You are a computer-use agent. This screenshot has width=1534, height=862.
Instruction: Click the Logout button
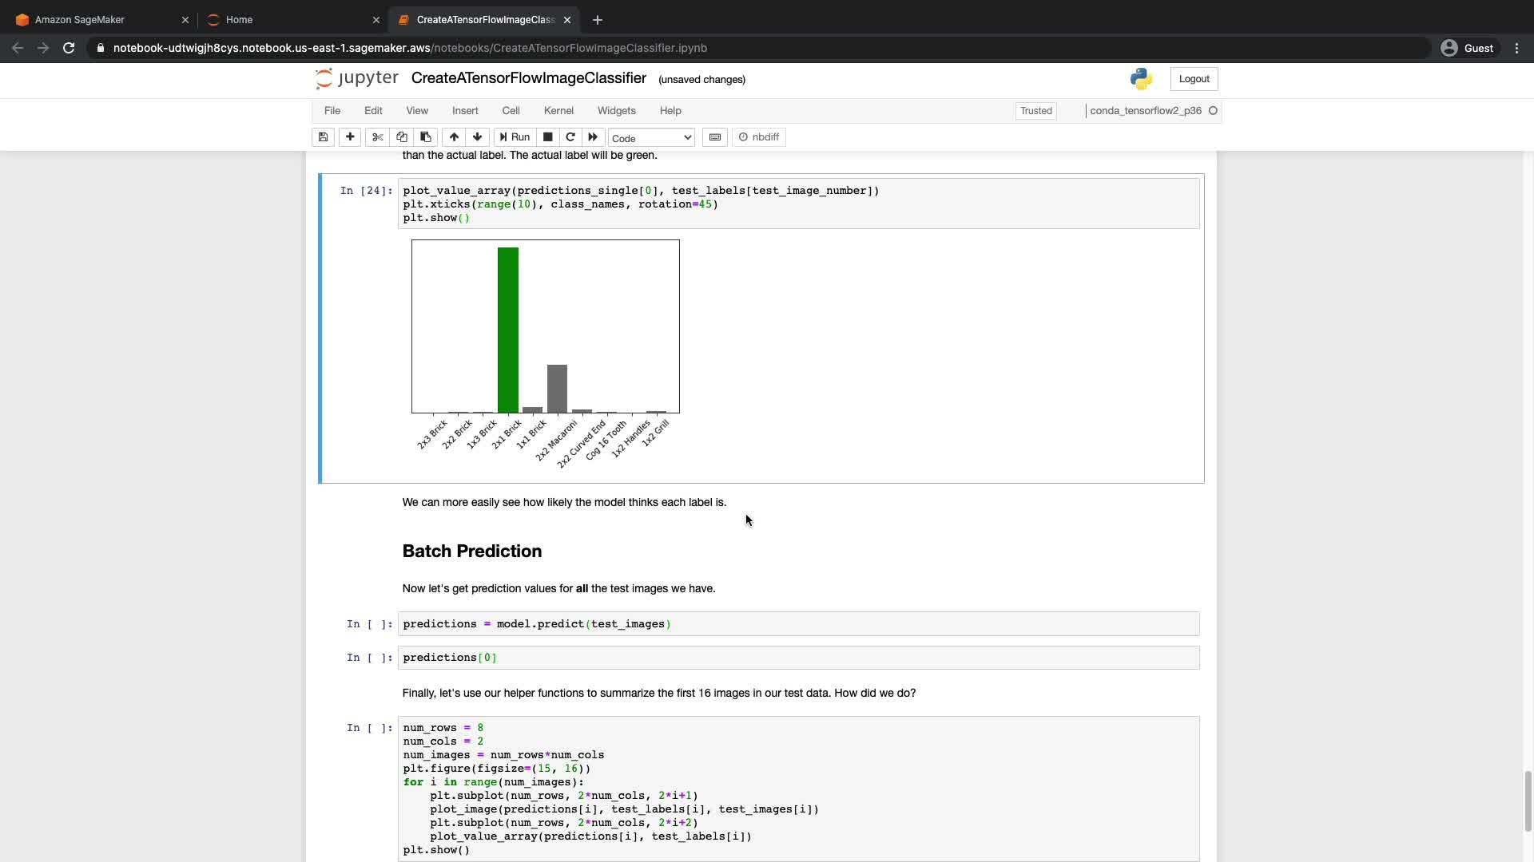[1194, 79]
